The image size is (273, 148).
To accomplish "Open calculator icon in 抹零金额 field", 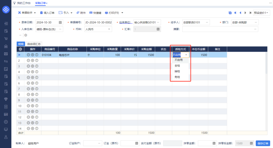I will [214, 143].
